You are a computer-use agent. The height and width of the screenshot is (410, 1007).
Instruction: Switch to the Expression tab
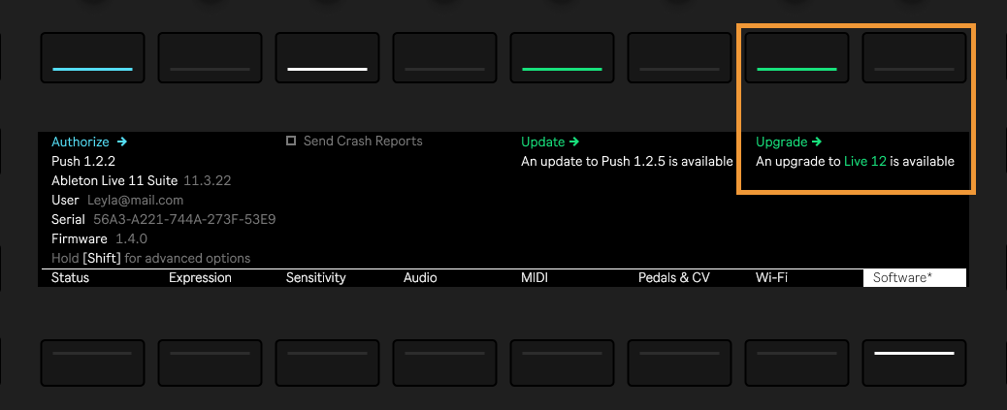click(x=200, y=278)
